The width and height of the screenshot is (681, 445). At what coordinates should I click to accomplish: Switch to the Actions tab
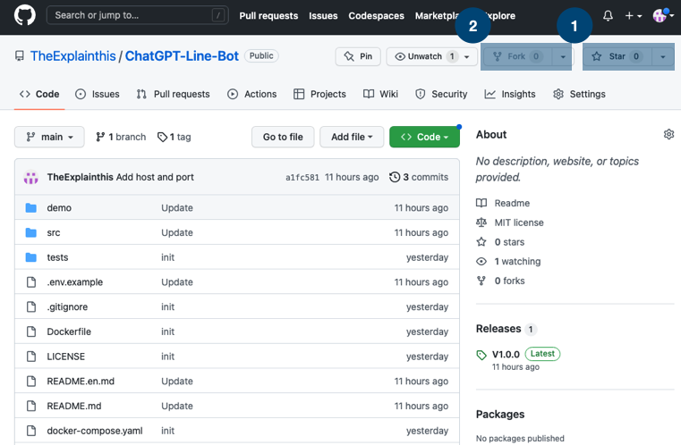point(251,94)
